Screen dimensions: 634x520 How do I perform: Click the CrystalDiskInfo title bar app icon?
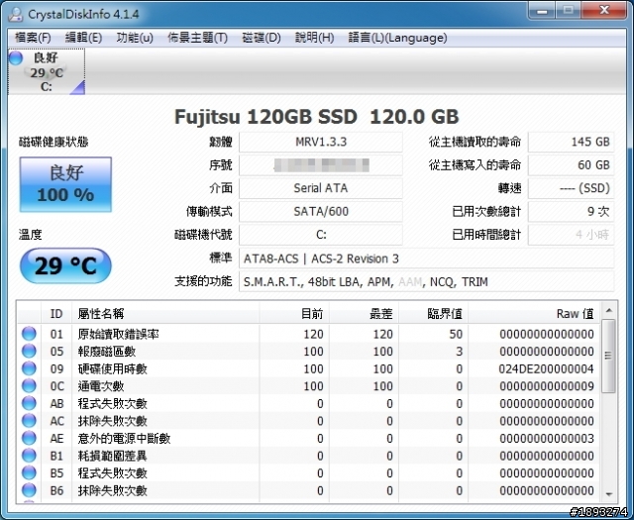(x=16, y=14)
